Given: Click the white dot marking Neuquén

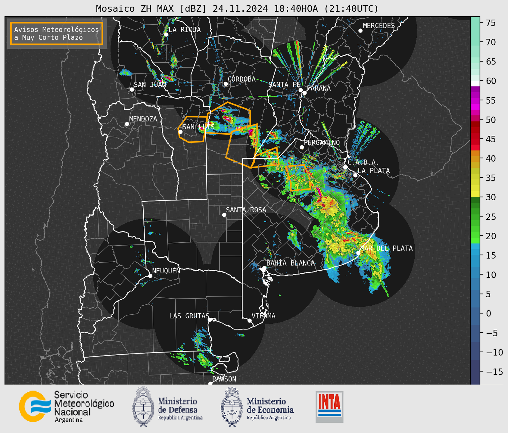Looking at the screenshot, I should 150,276.
